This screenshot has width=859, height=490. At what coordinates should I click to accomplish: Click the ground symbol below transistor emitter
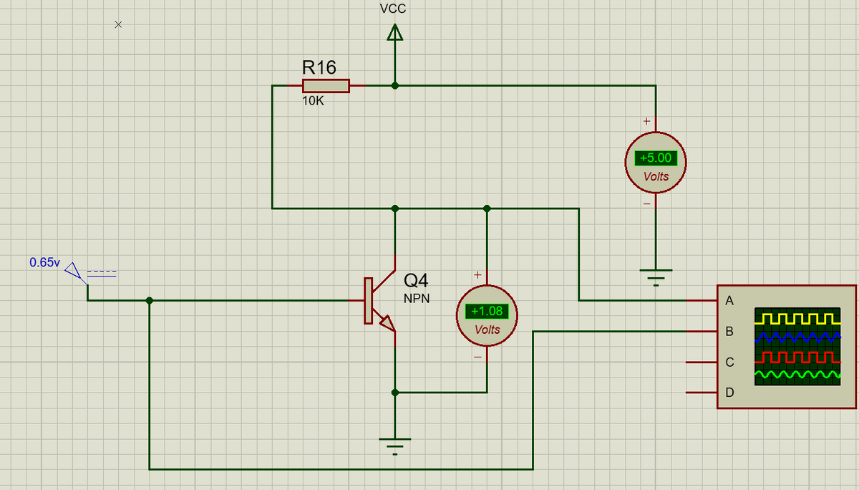(x=394, y=446)
